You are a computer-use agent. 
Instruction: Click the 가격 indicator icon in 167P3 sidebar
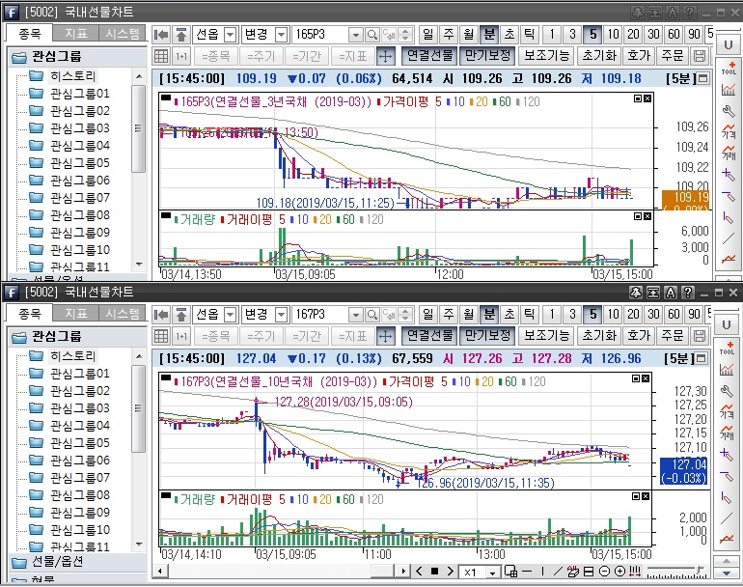click(727, 411)
